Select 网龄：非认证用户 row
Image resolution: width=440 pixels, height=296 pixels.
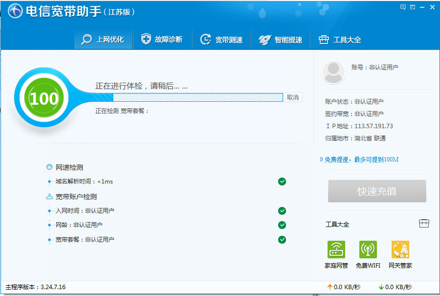(x=167, y=225)
